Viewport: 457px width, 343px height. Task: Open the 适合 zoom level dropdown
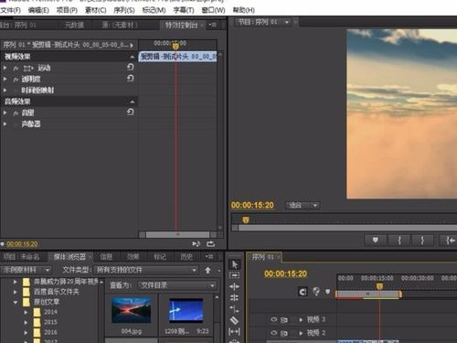[303, 205]
